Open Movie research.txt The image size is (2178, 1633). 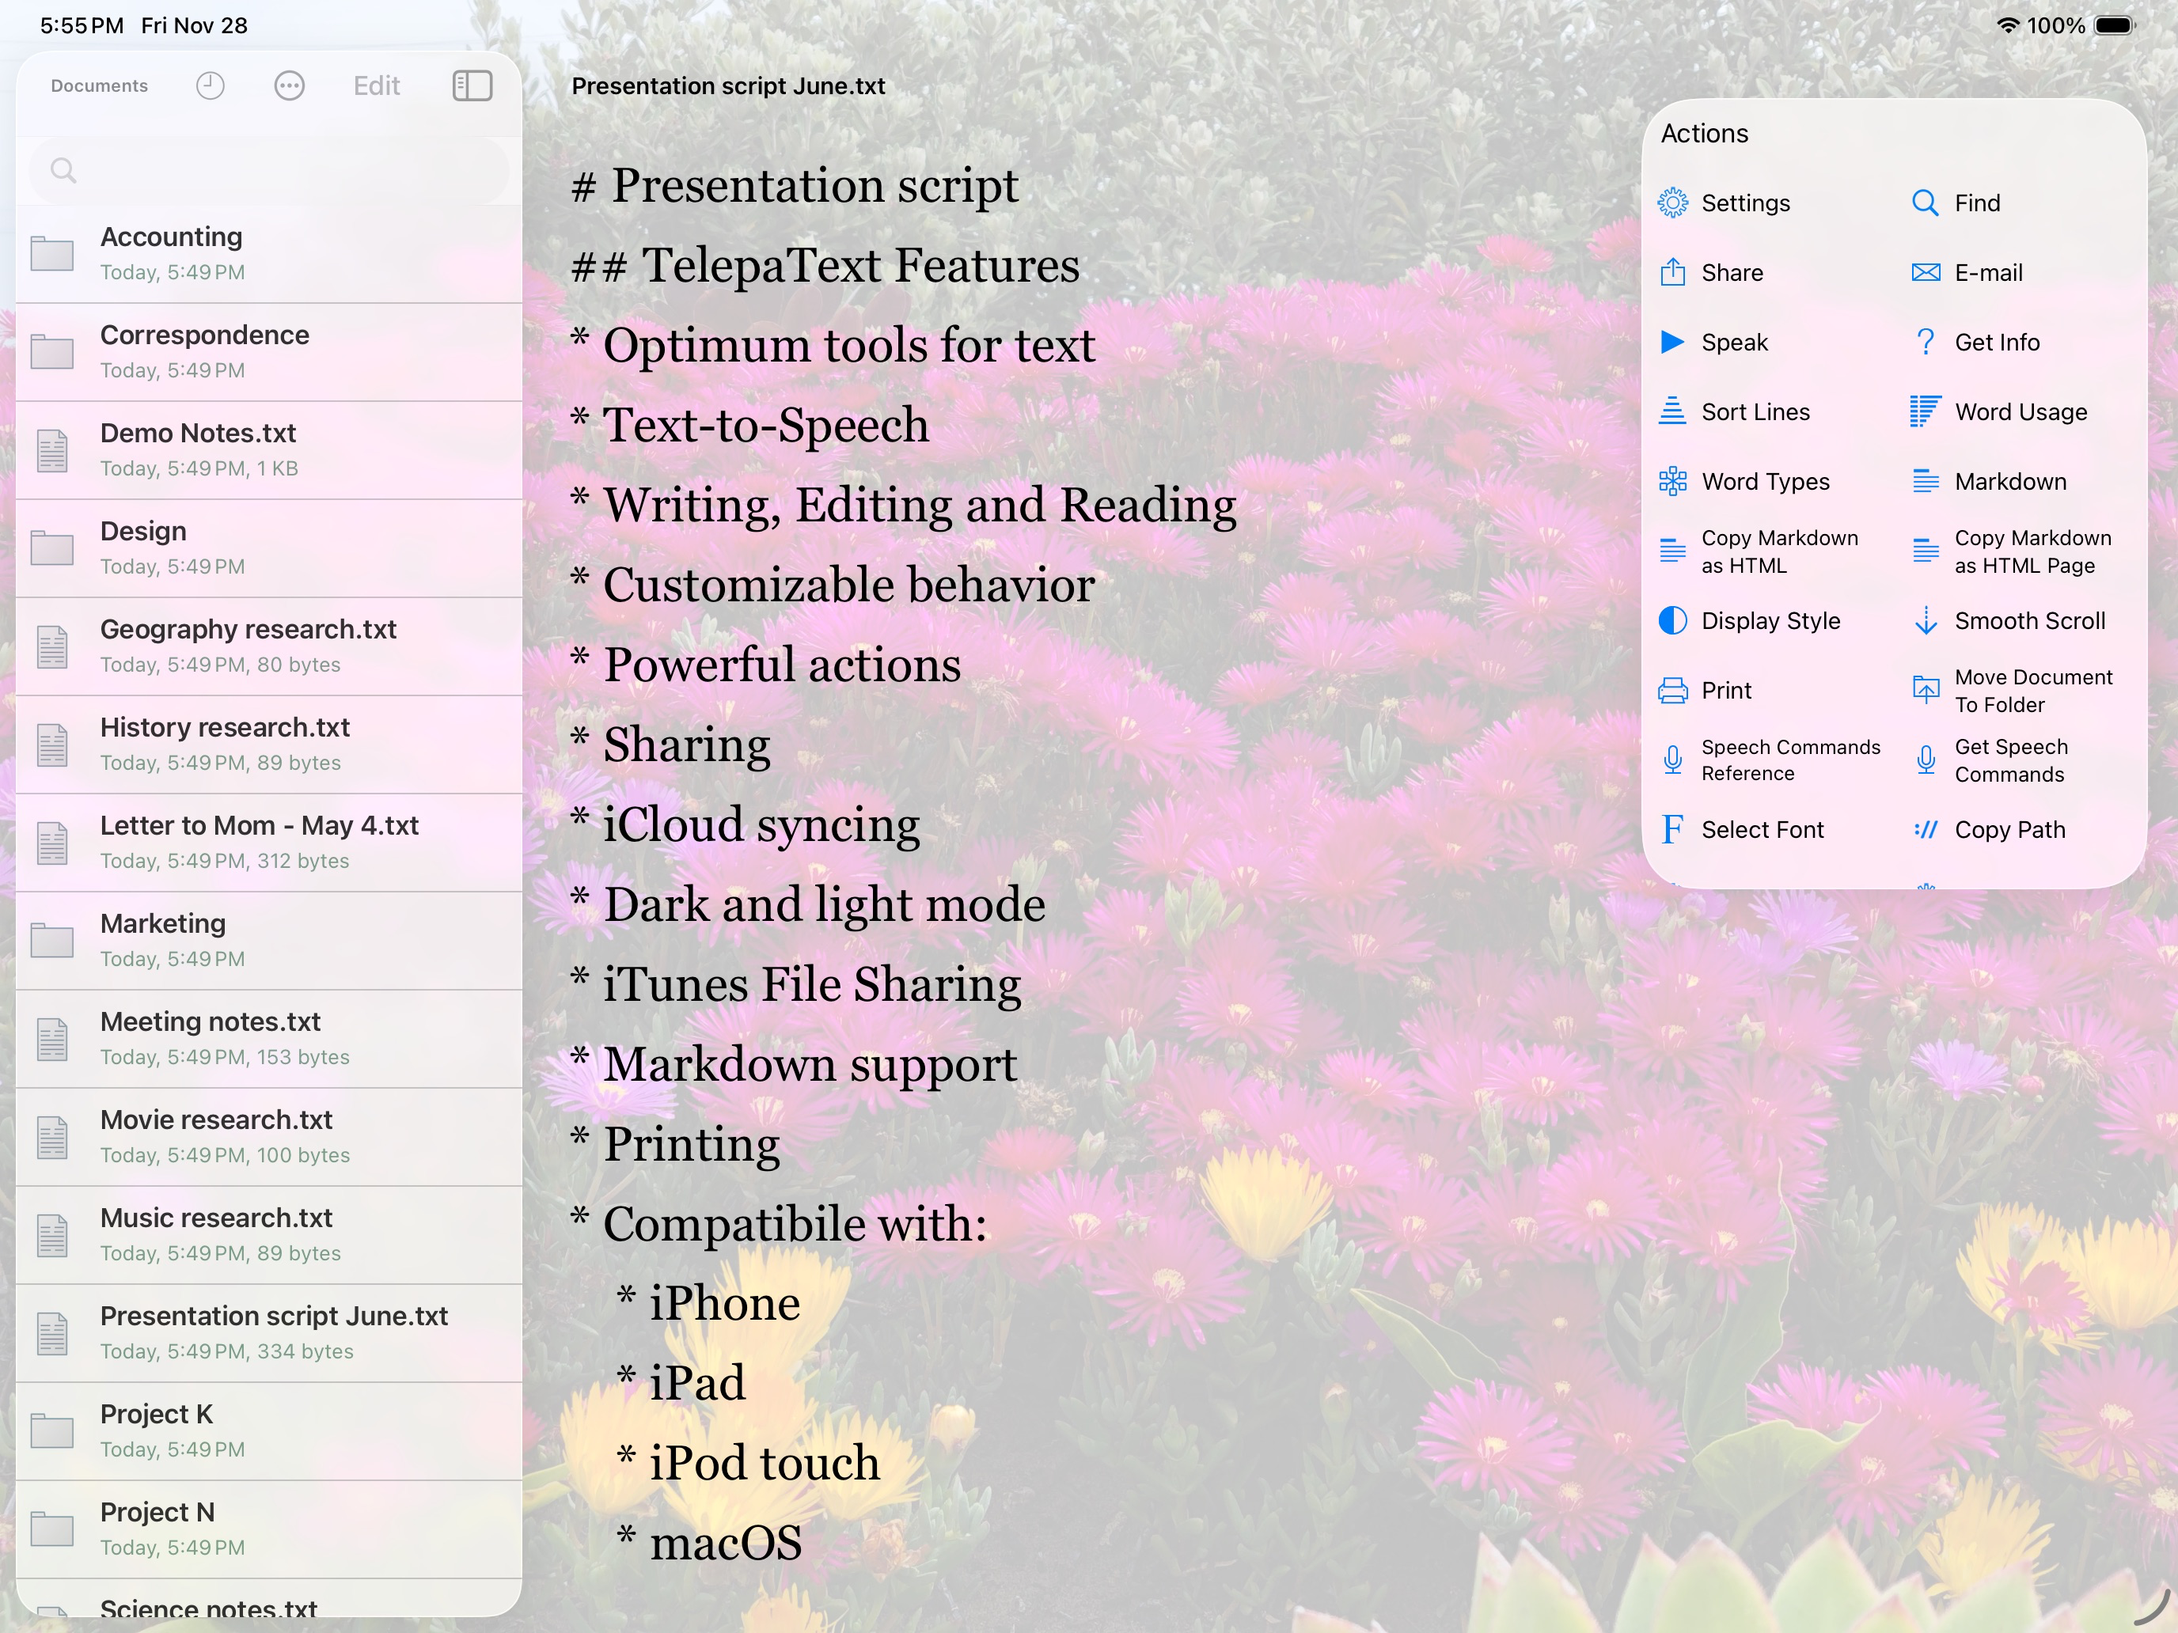(269, 1137)
